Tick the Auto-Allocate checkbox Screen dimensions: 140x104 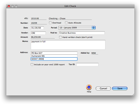(66, 23)
